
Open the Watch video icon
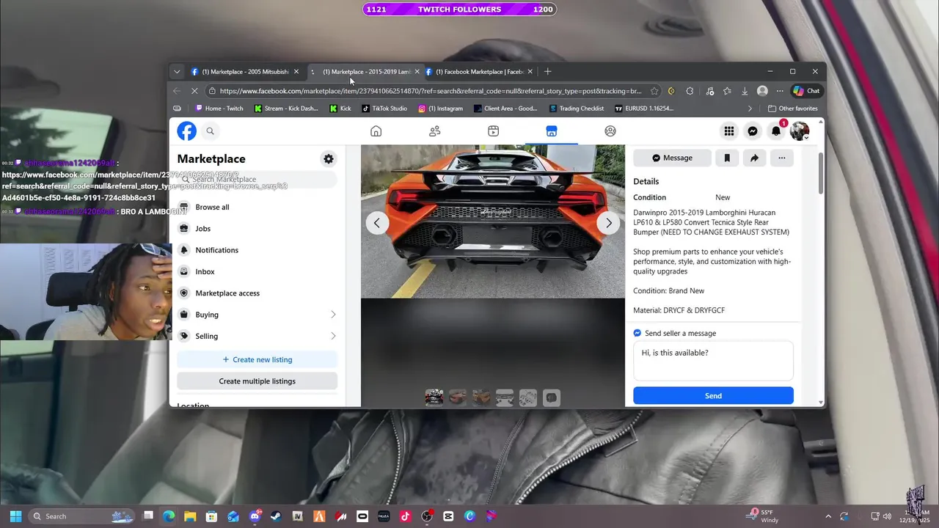click(x=493, y=131)
